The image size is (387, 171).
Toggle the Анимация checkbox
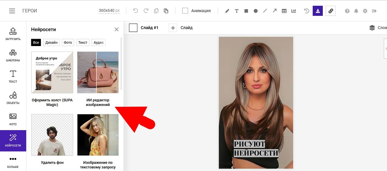point(185,11)
